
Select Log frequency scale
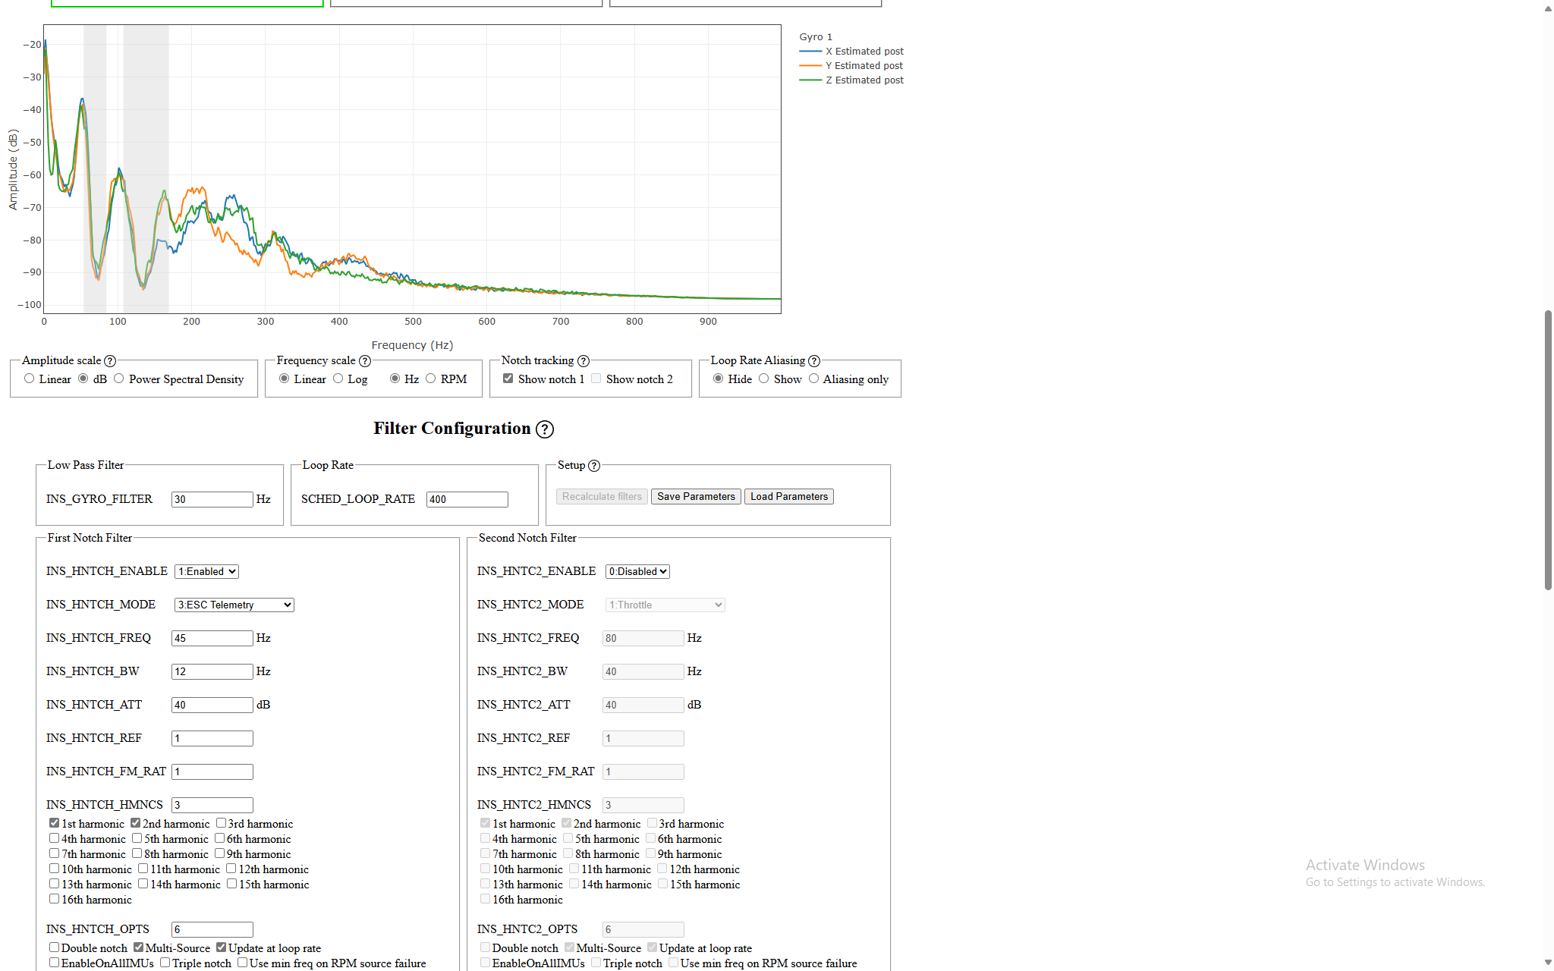pos(338,379)
